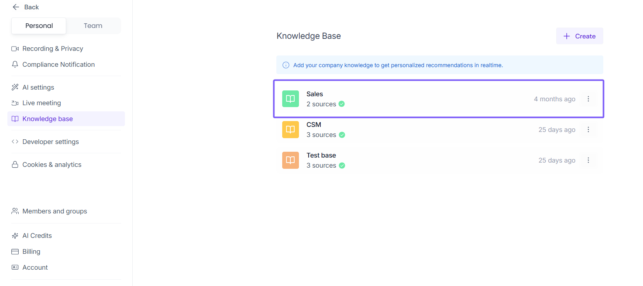The image size is (643, 286).
Task: Switch to the Team tab
Action: tap(93, 26)
